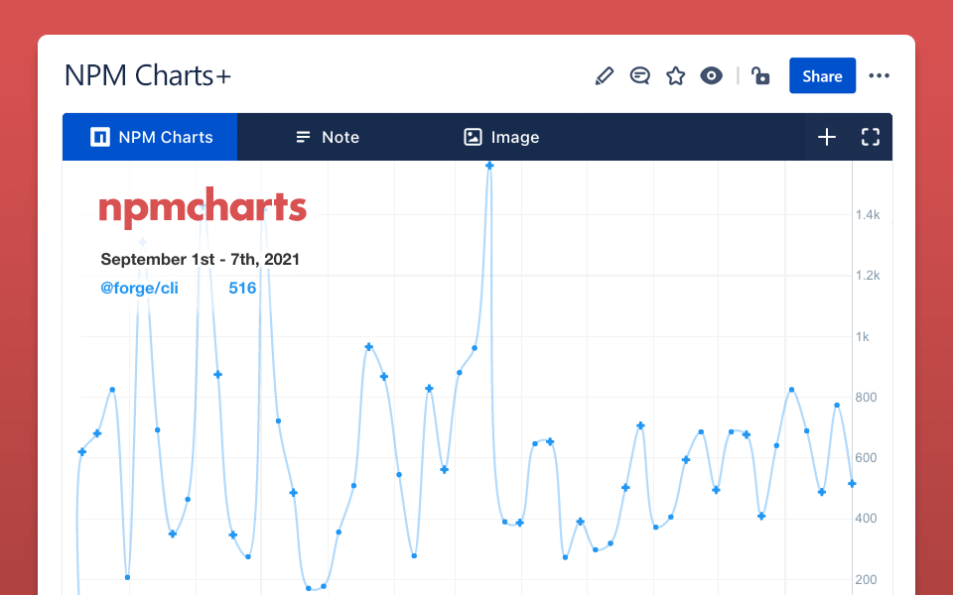Screen dimensions: 953x595
Task: Toggle page restrictions using the lock icon
Action: click(760, 75)
